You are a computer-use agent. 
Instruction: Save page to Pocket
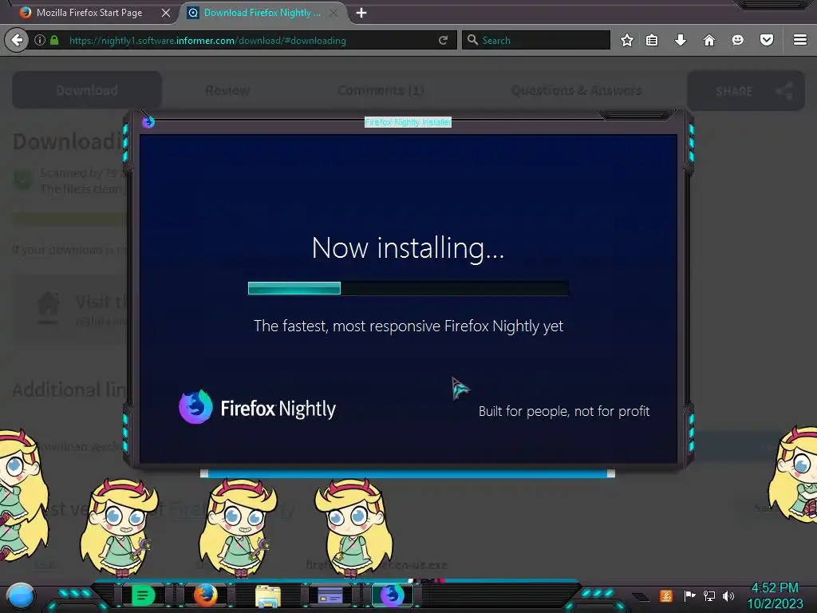pos(767,40)
